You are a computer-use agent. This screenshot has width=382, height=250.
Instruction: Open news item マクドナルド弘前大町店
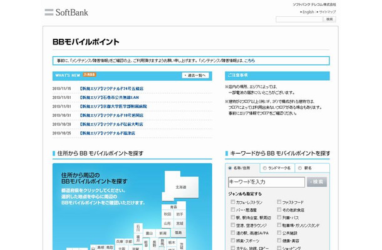111,124
